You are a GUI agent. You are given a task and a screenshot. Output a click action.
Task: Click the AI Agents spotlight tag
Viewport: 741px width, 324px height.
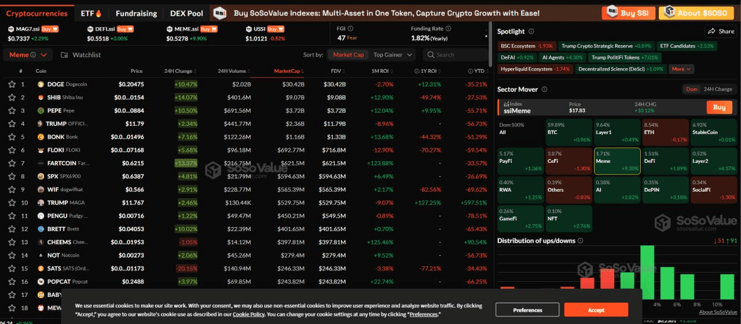pos(562,57)
